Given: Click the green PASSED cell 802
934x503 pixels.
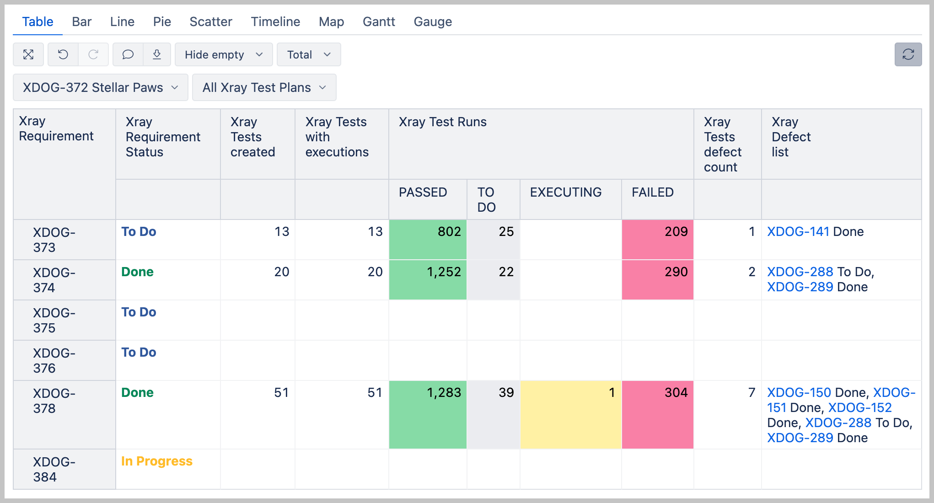Looking at the screenshot, I should pyautogui.click(x=428, y=240).
